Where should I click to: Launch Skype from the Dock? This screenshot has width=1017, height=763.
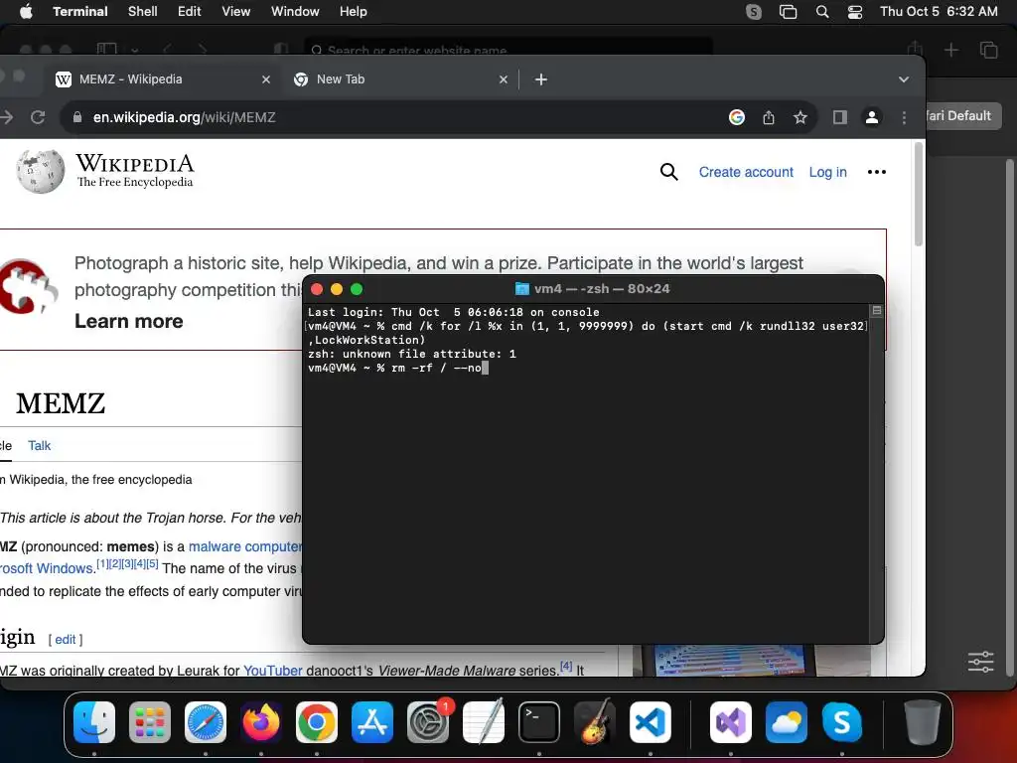(842, 722)
